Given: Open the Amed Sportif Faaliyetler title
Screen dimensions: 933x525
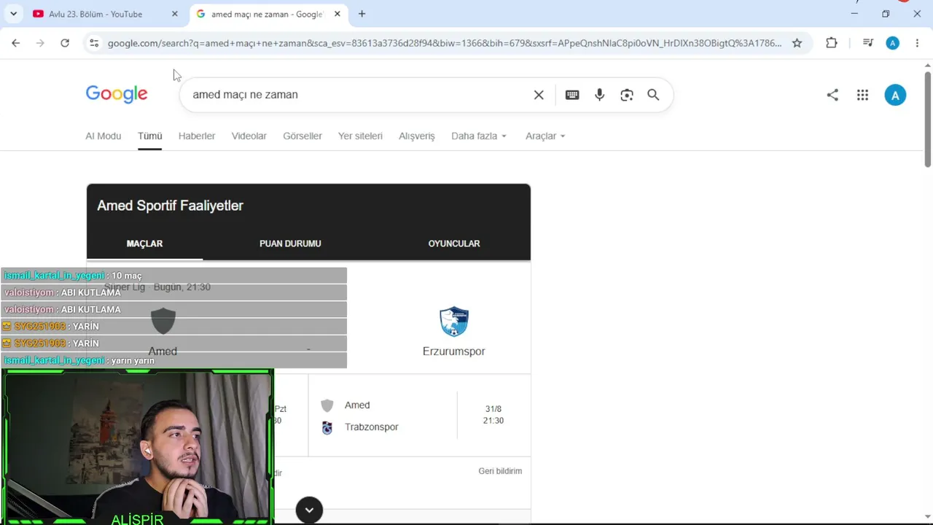Looking at the screenshot, I should click(170, 206).
